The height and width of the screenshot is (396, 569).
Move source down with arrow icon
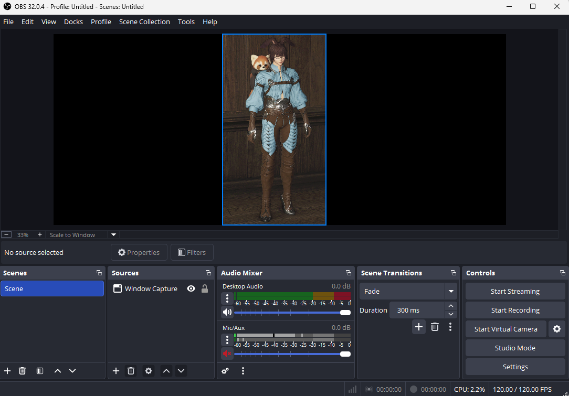pyautogui.click(x=181, y=371)
